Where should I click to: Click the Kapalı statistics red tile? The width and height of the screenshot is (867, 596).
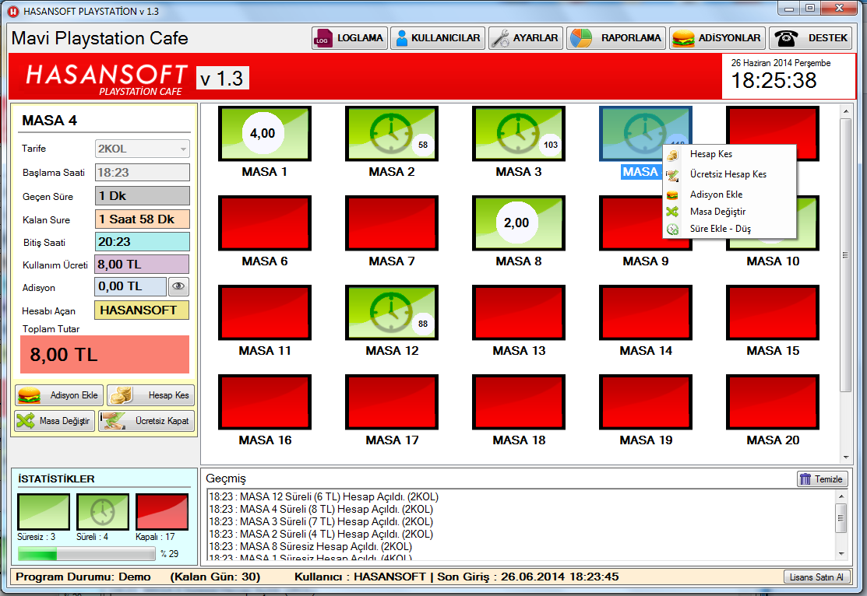tap(162, 512)
